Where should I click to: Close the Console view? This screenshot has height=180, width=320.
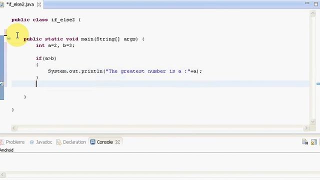pyautogui.click(x=117, y=142)
